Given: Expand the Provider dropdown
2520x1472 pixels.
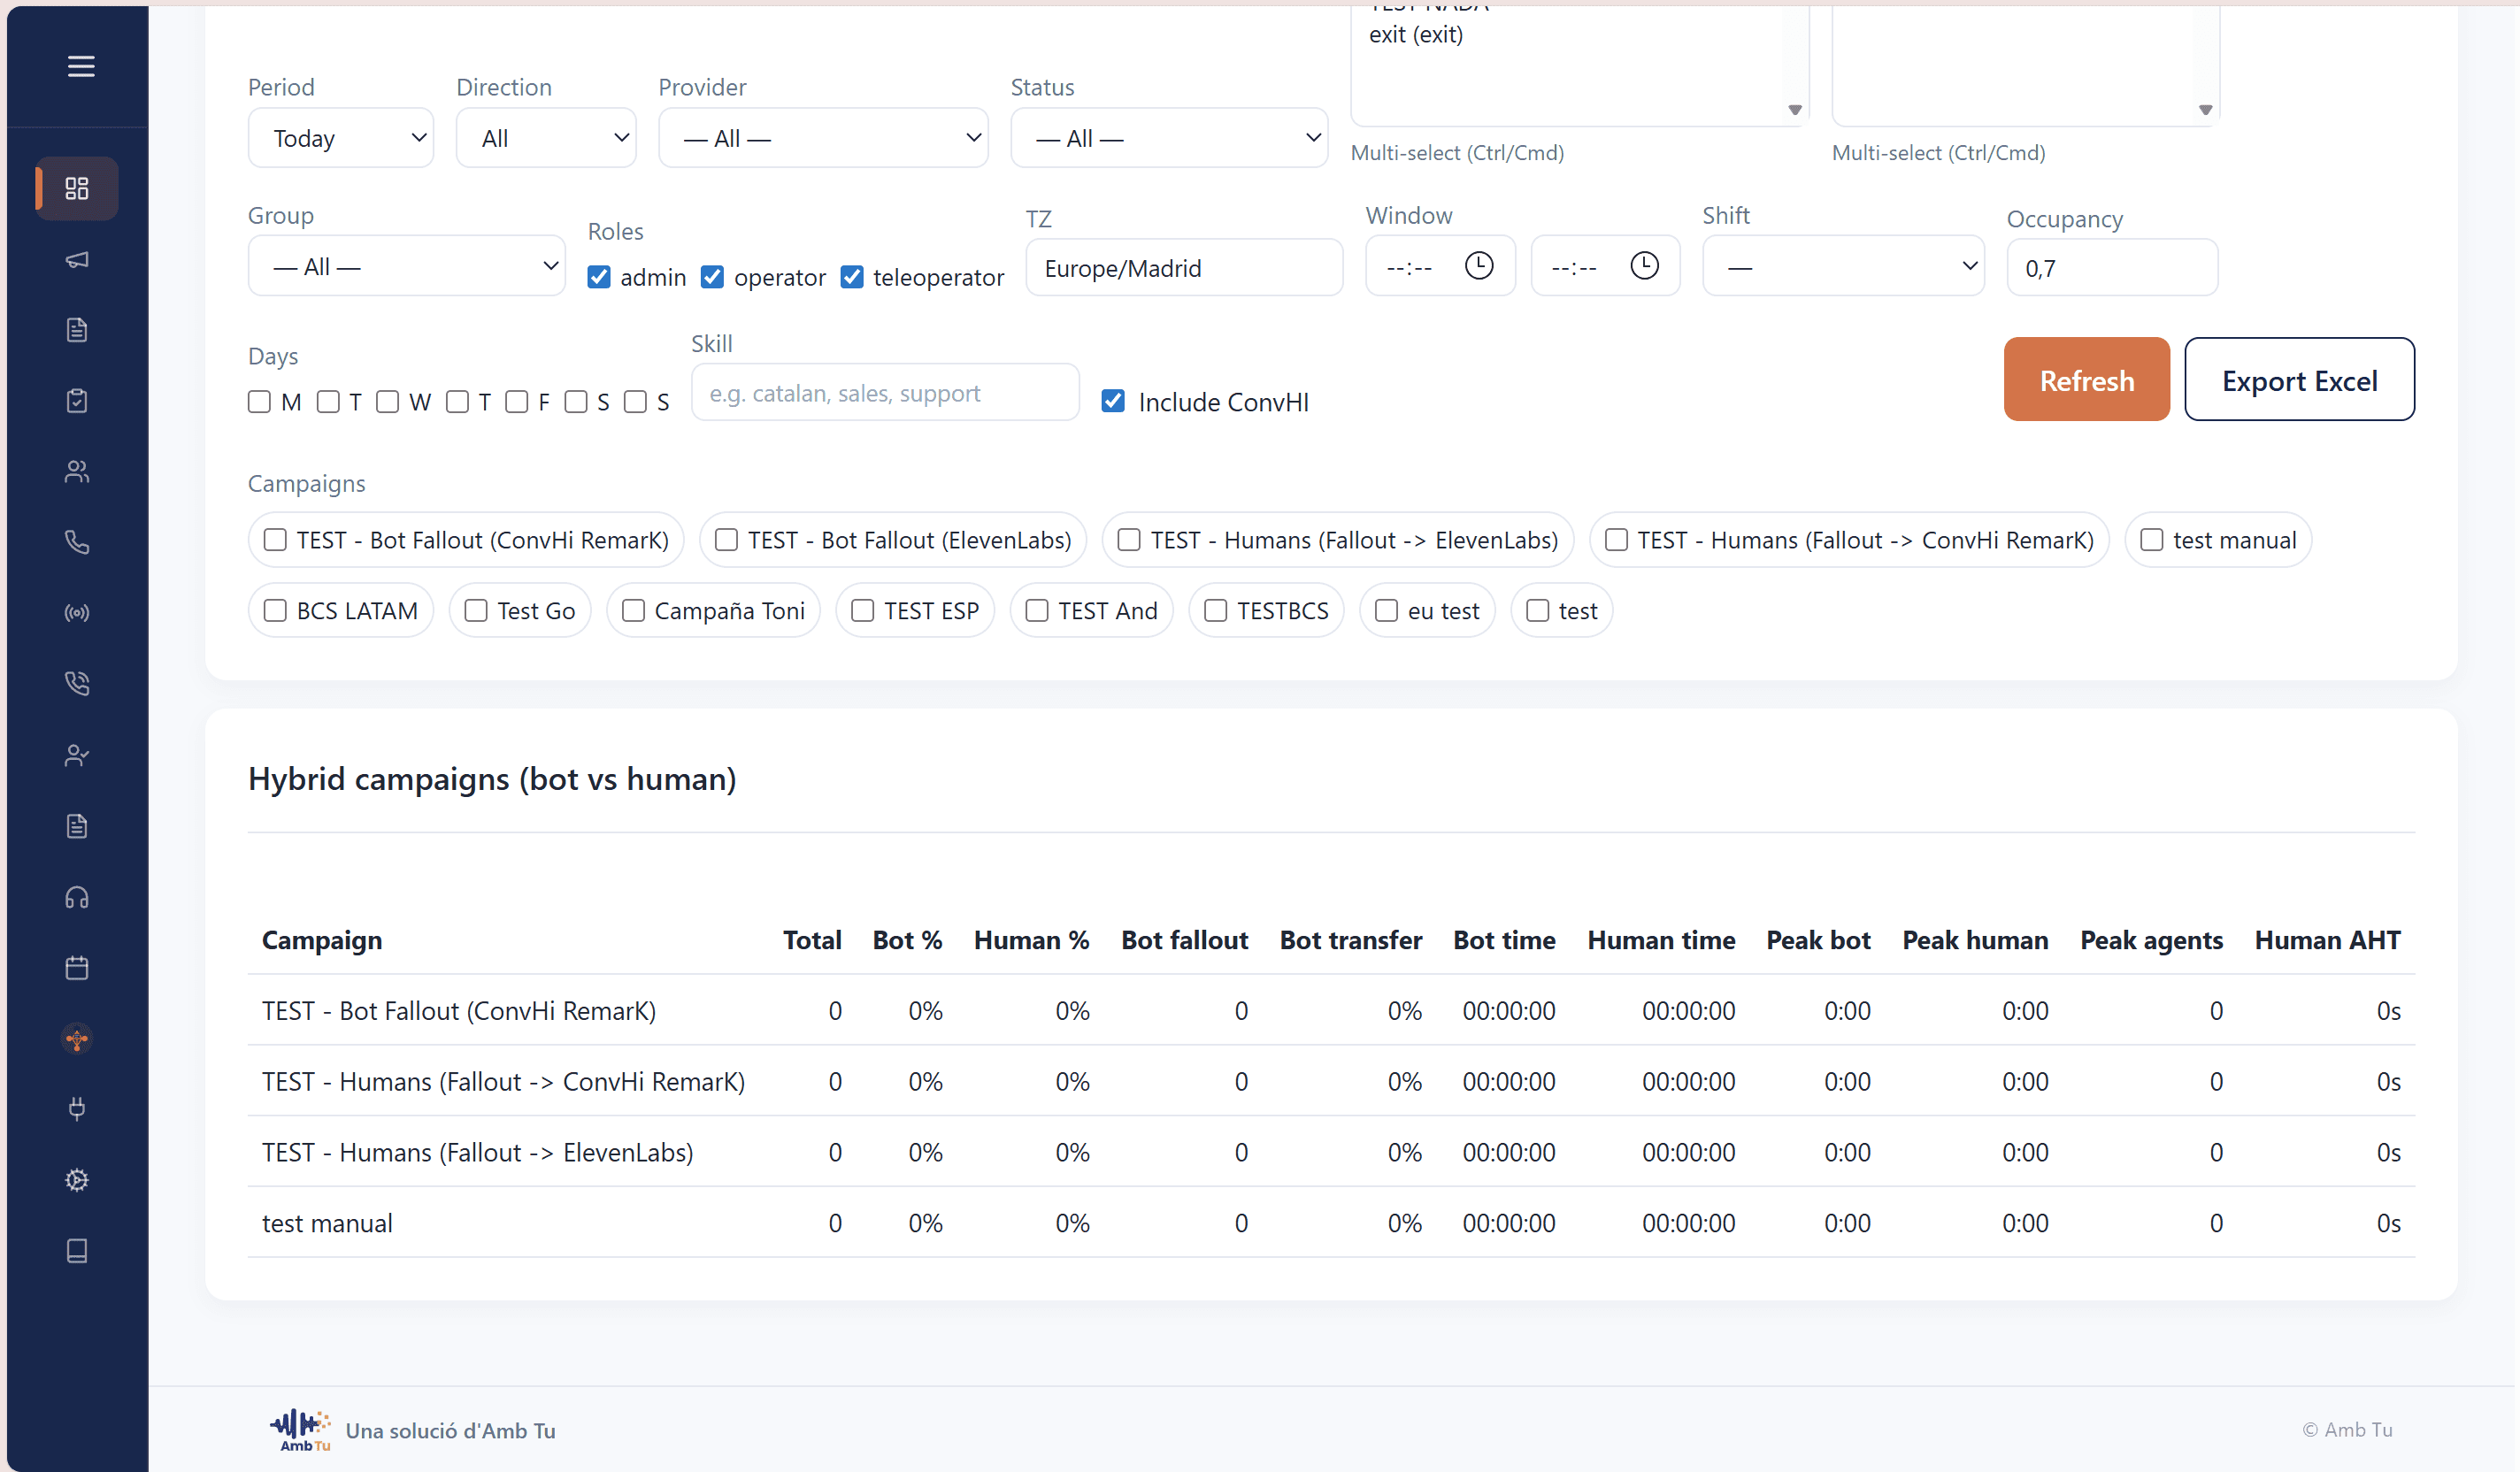Looking at the screenshot, I should [x=823, y=138].
